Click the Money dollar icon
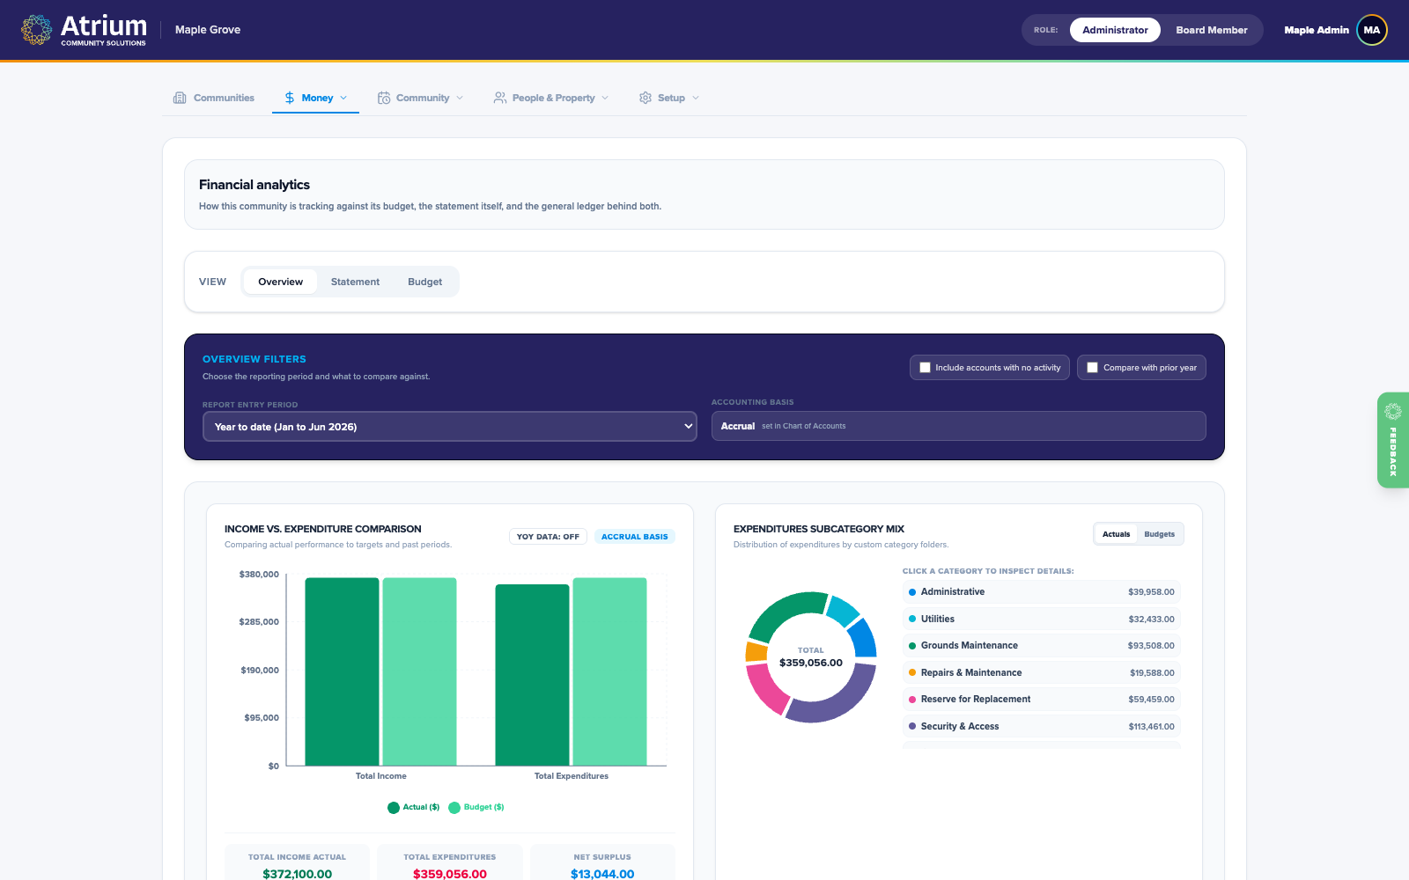Image resolution: width=1409 pixels, height=880 pixels. pyautogui.click(x=290, y=98)
